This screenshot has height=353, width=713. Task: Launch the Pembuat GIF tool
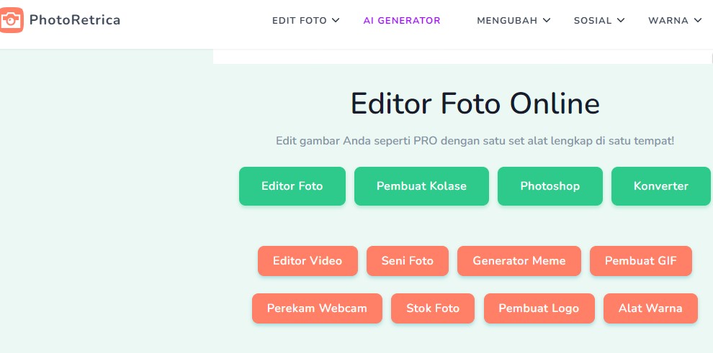(640, 261)
